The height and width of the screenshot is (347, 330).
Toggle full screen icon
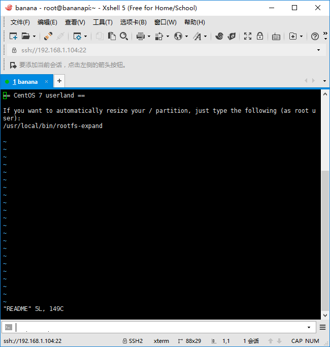point(248,36)
